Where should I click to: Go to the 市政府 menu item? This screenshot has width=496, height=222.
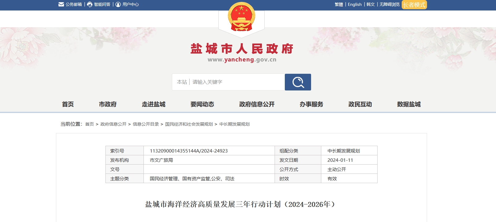point(108,104)
